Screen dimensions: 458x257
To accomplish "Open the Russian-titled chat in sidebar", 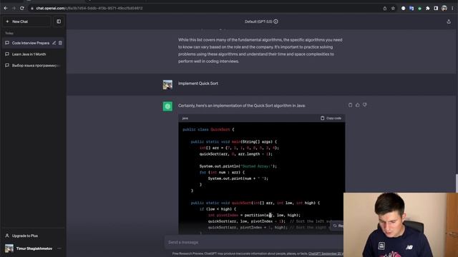I will [33, 66].
